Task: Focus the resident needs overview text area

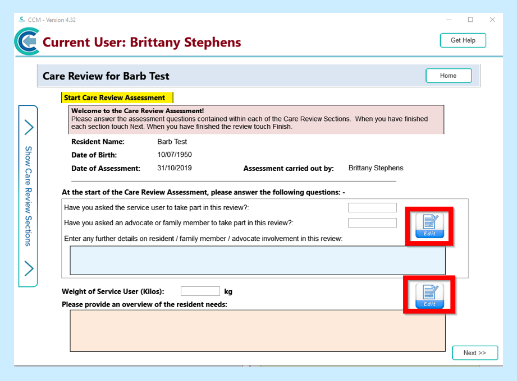Action: 257,331
